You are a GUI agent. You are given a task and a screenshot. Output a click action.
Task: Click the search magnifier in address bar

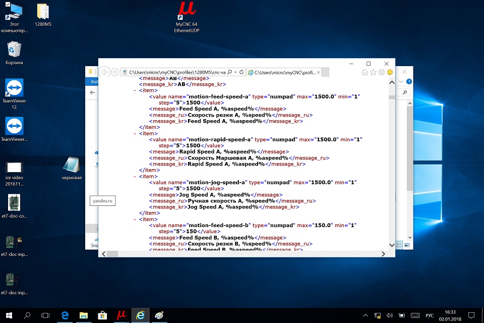coord(229,72)
